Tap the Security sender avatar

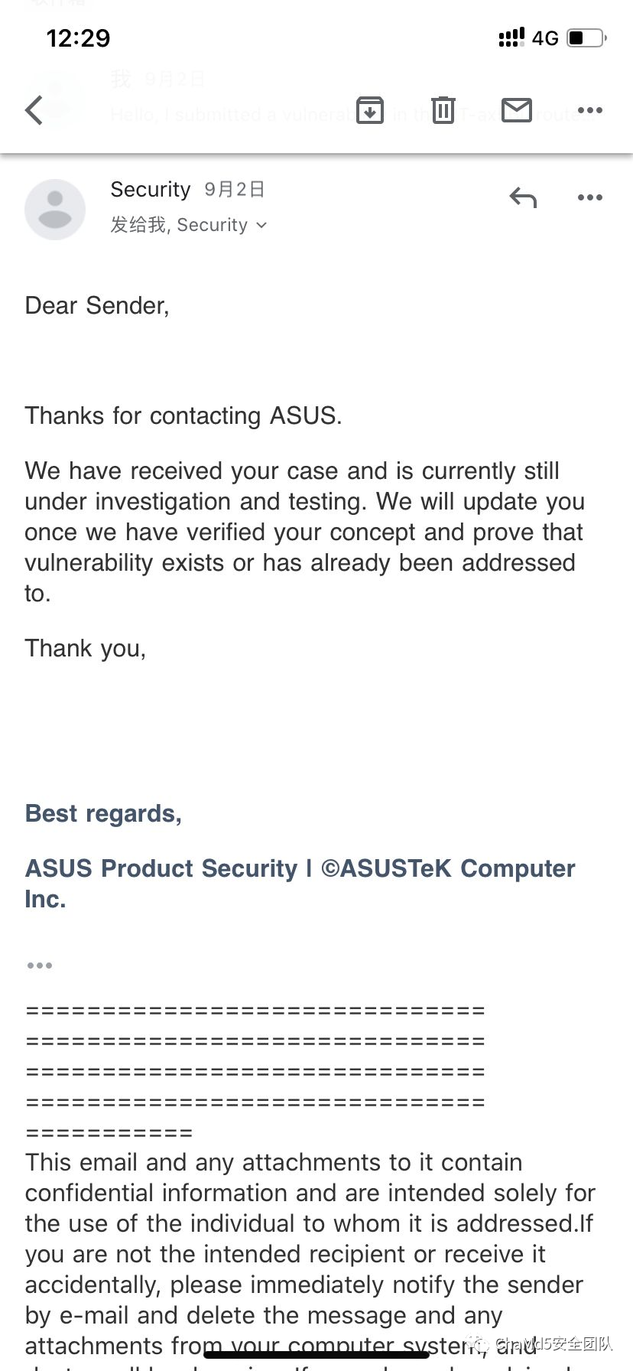pyautogui.click(x=55, y=210)
